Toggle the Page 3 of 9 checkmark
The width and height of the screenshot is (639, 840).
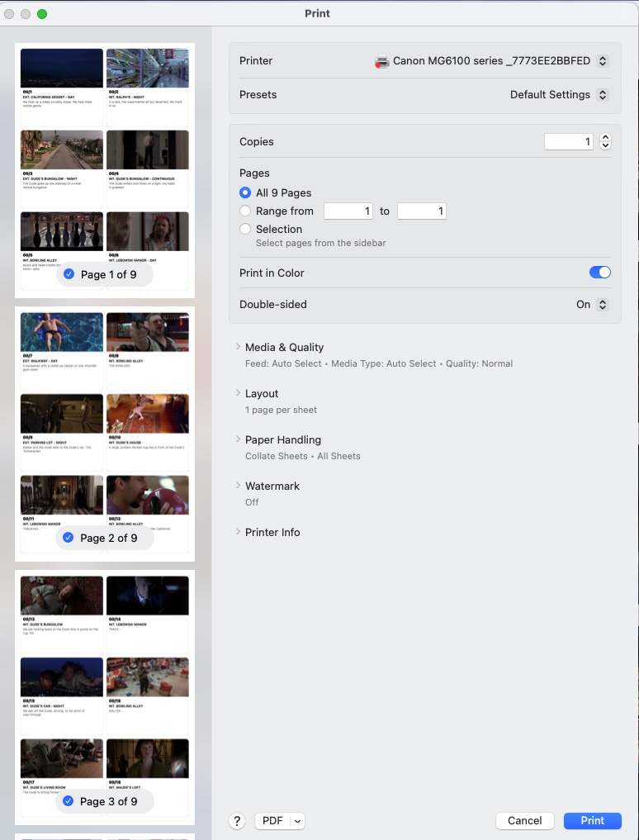(x=68, y=801)
